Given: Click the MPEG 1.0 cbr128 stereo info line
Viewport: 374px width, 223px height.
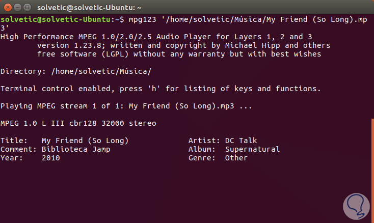Looking at the screenshot, I should (x=78, y=123).
